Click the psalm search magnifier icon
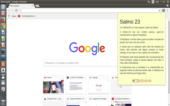This screenshot has width=170, height=106. 138,81
